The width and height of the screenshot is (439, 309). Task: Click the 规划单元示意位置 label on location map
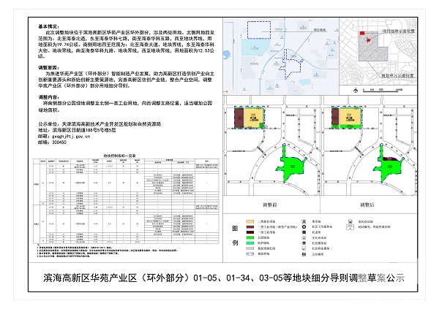tap(398, 75)
